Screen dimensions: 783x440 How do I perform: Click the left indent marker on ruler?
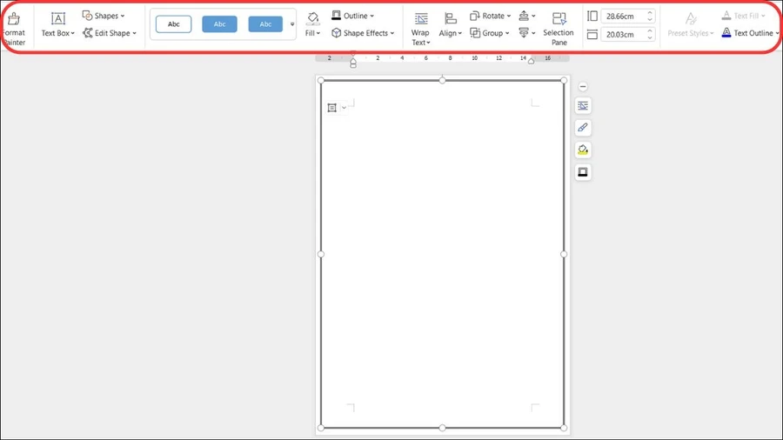click(353, 63)
